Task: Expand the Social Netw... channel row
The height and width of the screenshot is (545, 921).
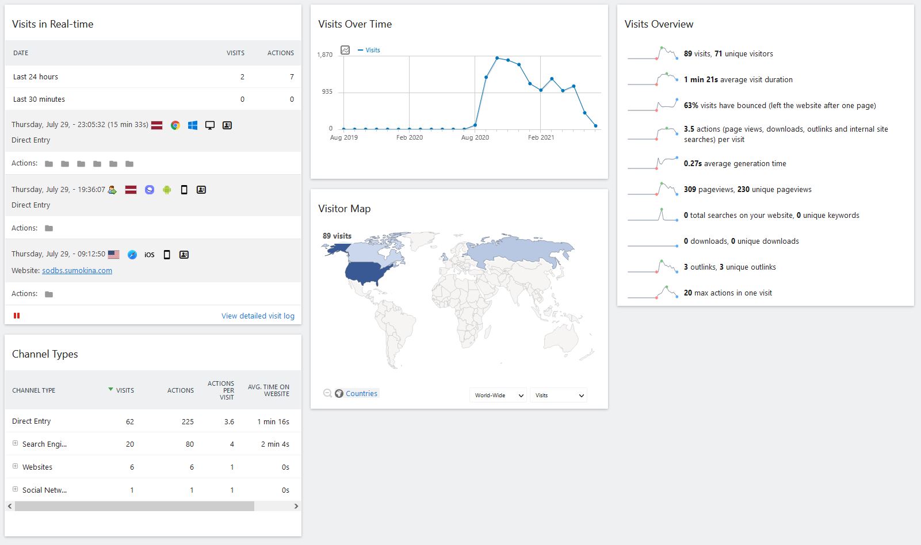Action: pyautogui.click(x=15, y=489)
